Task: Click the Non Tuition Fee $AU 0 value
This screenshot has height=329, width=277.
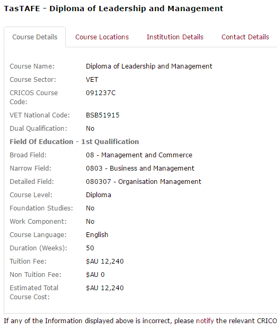Action: (x=95, y=275)
